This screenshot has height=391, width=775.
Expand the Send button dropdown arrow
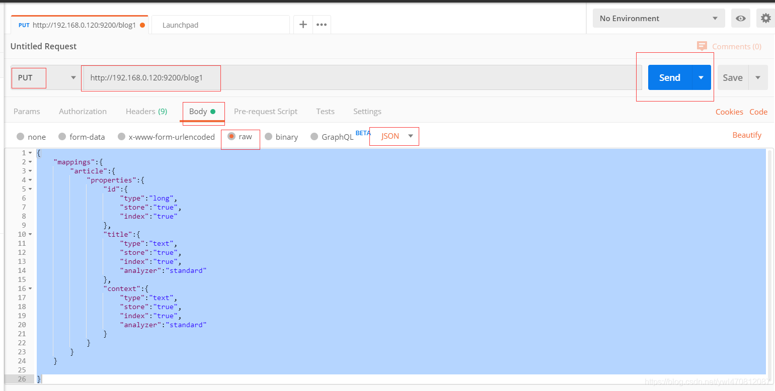(x=701, y=78)
